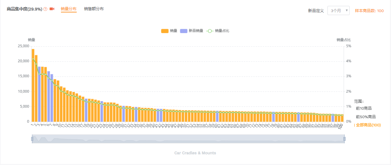Image resolution: width=391 pixels, height=165 pixels.
Task: Click the tallest orange bar for product 1
Action: (33, 85)
